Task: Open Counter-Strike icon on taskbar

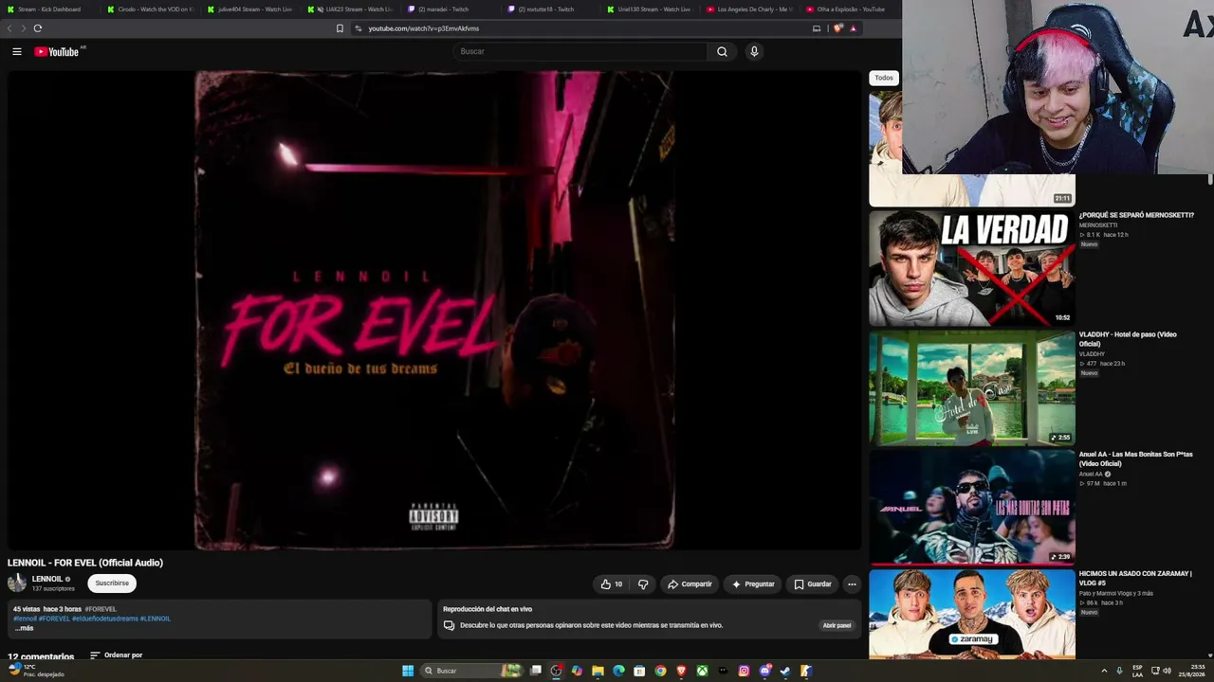Action: pos(806,671)
